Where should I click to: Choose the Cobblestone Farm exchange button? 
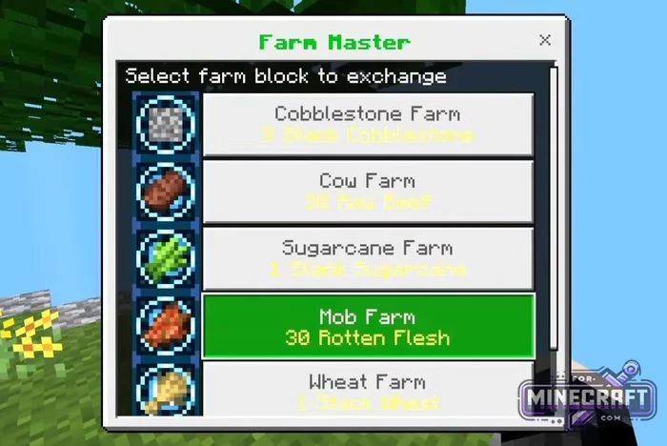368,124
